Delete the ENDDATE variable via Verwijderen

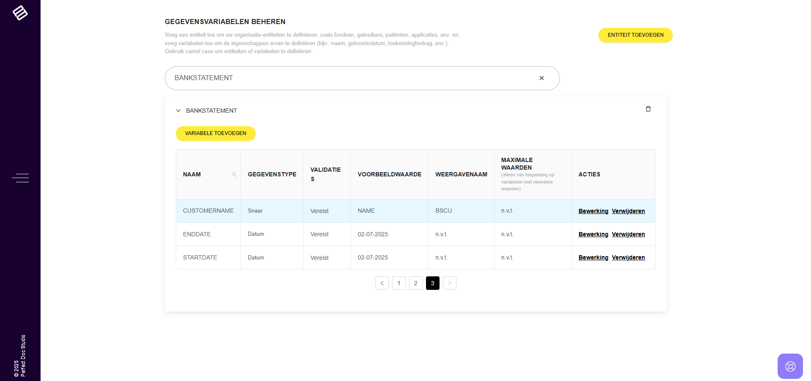click(x=628, y=234)
